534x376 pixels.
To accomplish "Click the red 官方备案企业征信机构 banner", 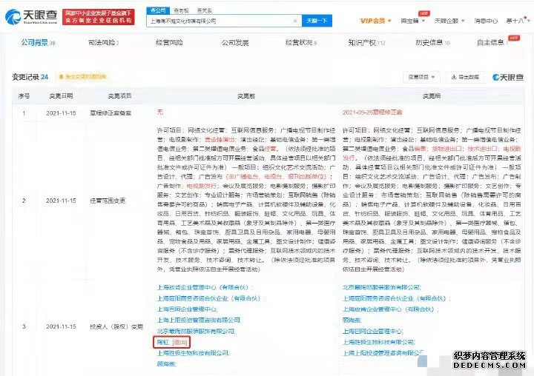I will [x=99, y=17].
